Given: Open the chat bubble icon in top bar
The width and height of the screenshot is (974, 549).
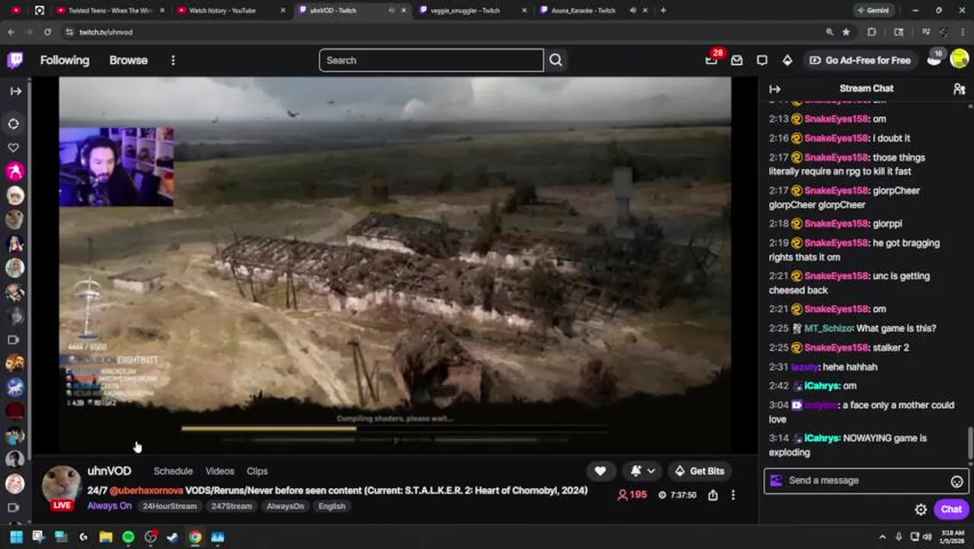Looking at the screenshot, I should (x=762, y=60).
